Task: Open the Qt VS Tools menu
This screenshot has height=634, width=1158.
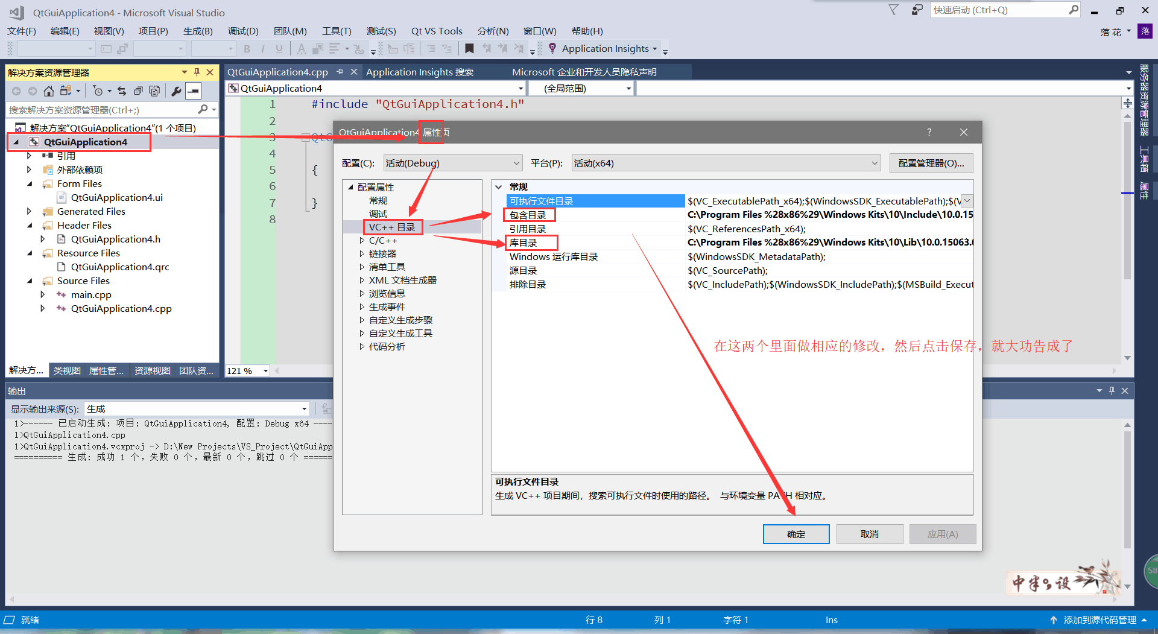Action: click(437, 31)
